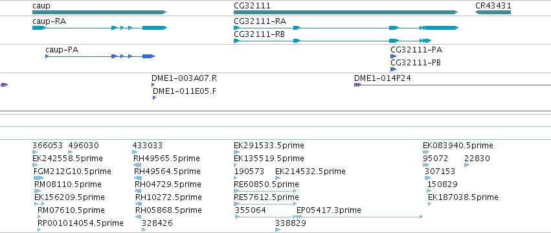Image resolution: width=551 pixels, height=233 pixels.
Task: Select the RP001014054.5prime label
Action: point(80,223)
